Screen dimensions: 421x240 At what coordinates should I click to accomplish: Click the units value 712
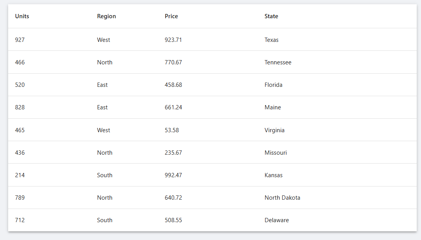pyautogui.click(x=20, y=220)
